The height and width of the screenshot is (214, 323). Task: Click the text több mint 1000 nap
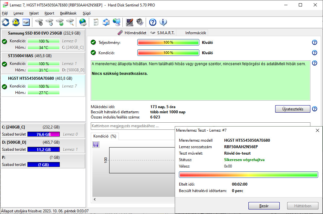tap(168, 112)
